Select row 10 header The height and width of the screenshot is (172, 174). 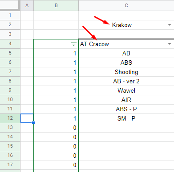(10, 100)
